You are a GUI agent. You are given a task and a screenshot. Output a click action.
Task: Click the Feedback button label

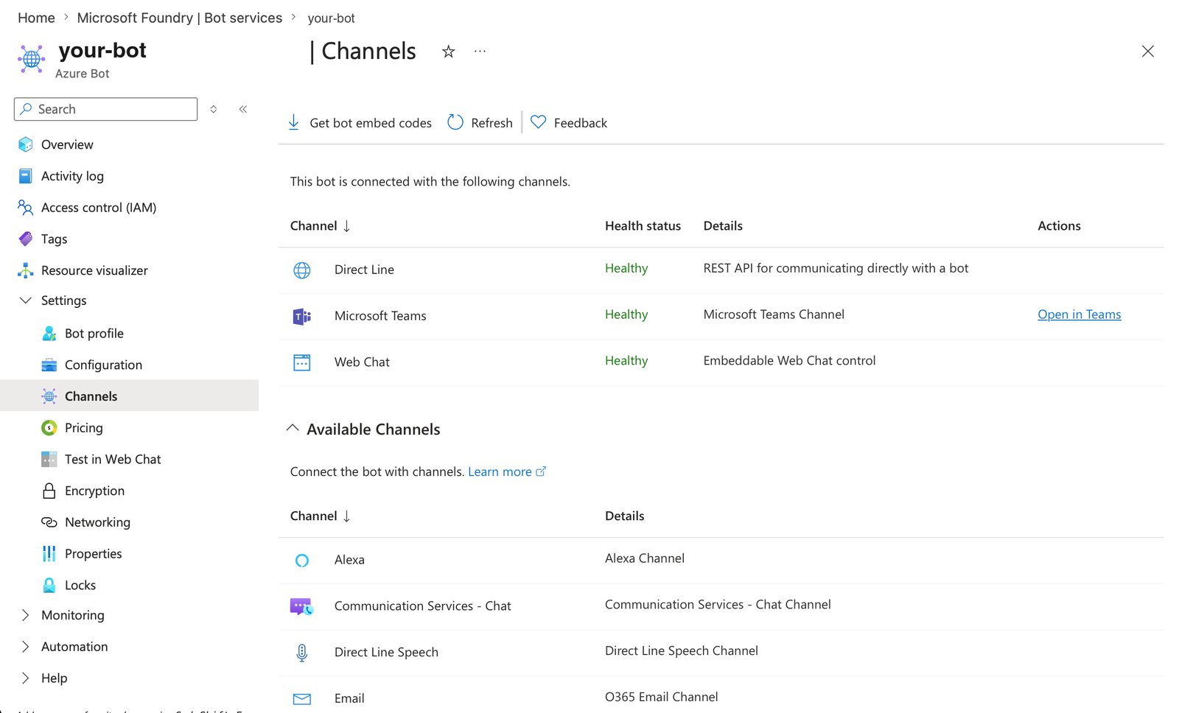point(581,123)
